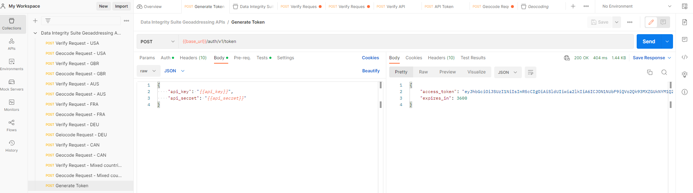The width and height of the screenshot is (693, 193).
Task: Select the Visualize response view
Action: pos(476,72)
